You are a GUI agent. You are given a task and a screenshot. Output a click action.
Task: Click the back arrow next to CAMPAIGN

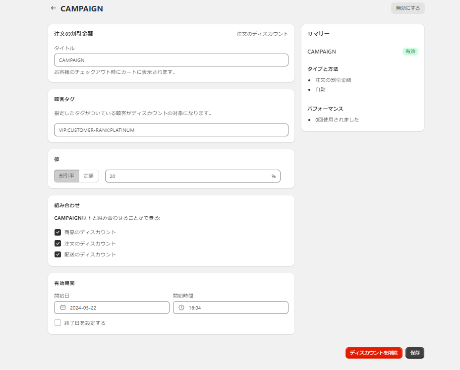(x=54, y=8)
